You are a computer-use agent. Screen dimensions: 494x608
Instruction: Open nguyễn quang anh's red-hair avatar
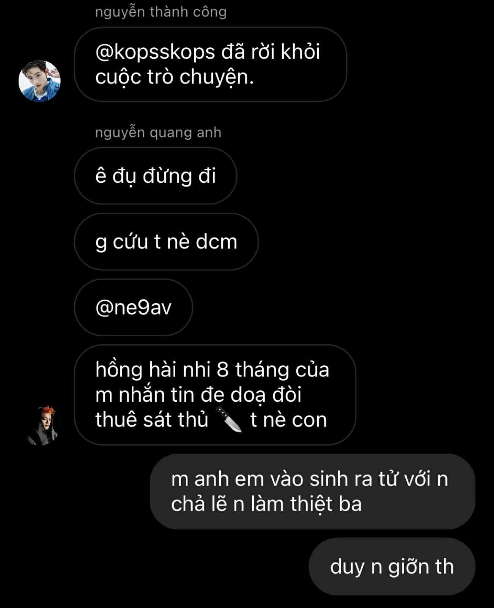[42, 425]
